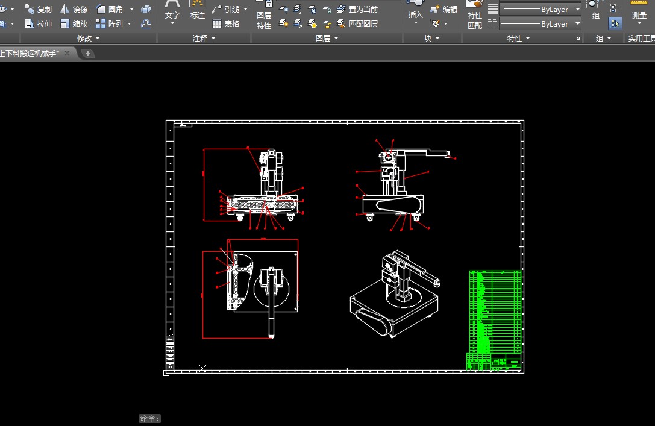The image size is (655, 426).
Task: Activate the 标注 (Dimension) tool
Action: 198,10
